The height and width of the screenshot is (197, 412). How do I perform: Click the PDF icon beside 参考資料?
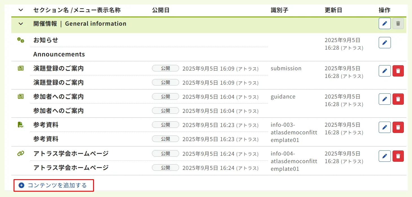(x=20, y=124)
